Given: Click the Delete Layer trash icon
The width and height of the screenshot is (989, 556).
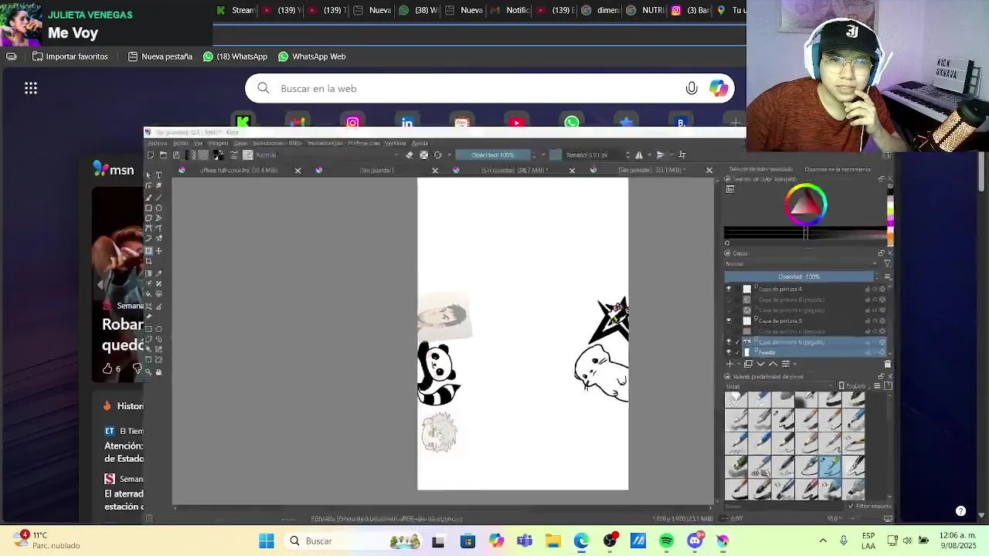Looking at the screenshot, I should (x=887, y=364).
